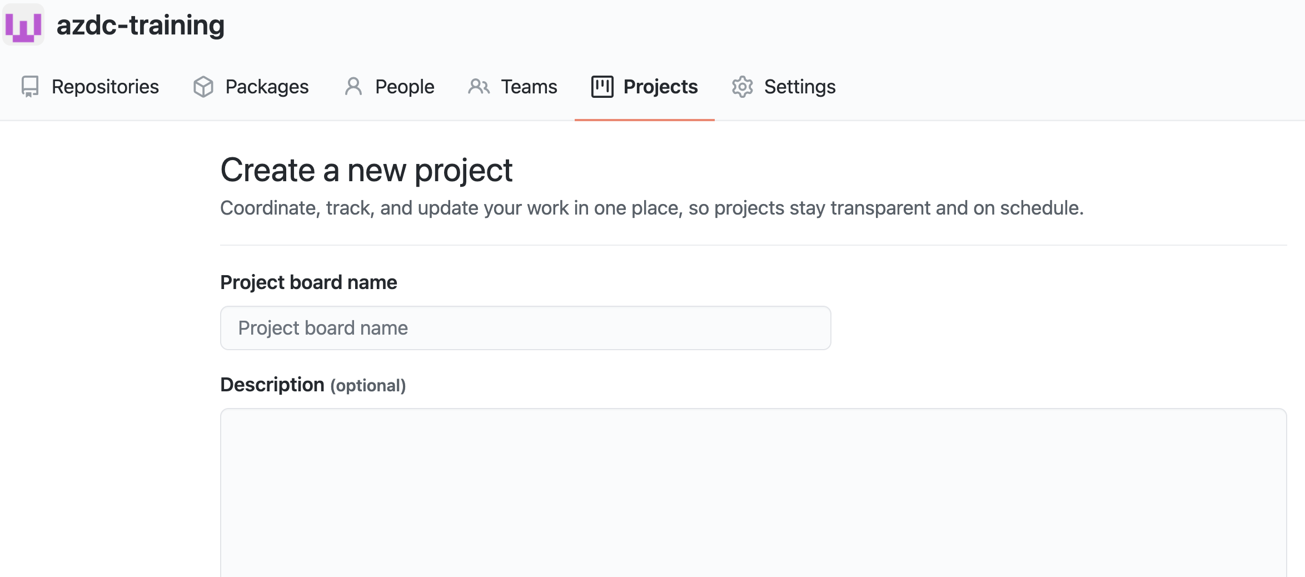Click the Repositories bookmark icon
The image size is (1305, 577).
pos(30,87)
